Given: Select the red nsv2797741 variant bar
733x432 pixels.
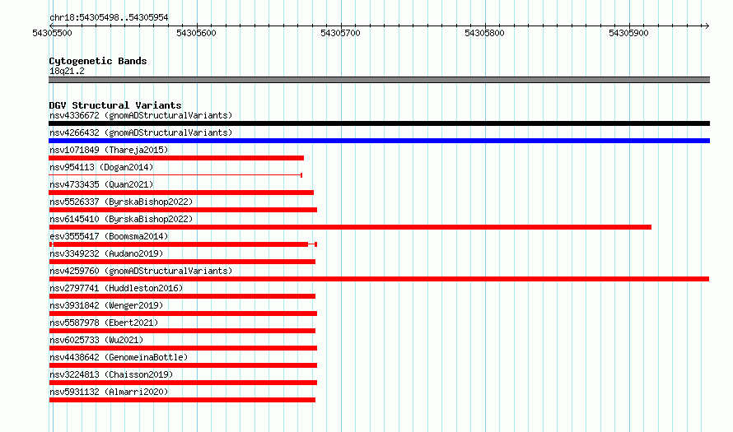Looking at the screenshot, I should tap(182, 296).
